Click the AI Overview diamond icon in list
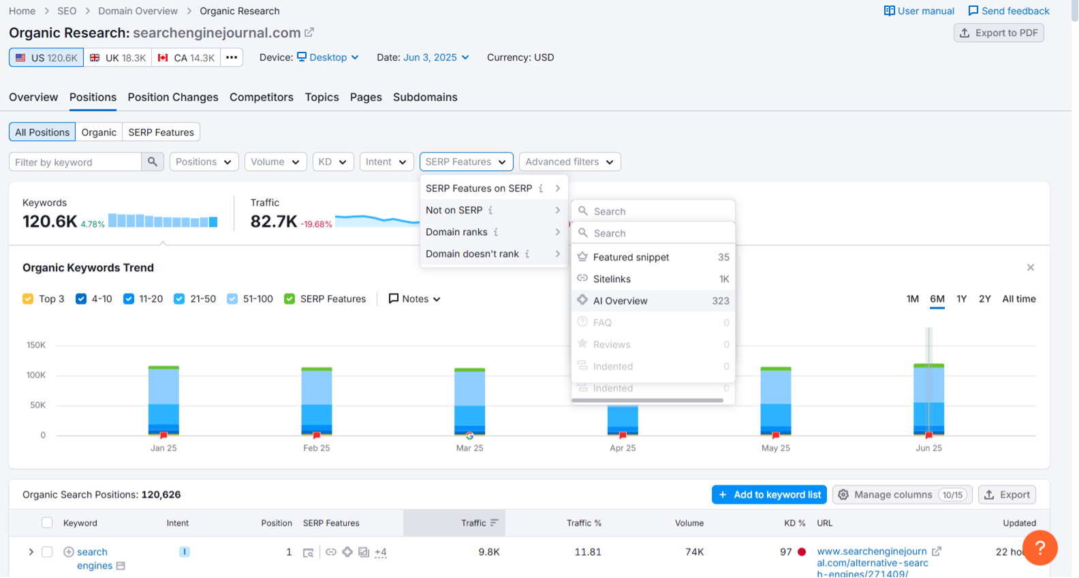 tap(582, 300)
